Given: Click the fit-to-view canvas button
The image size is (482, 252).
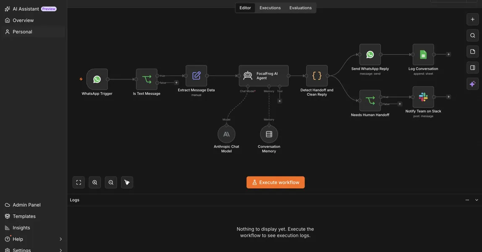Looking at the screenshot, I should click(x=79, y=182).
